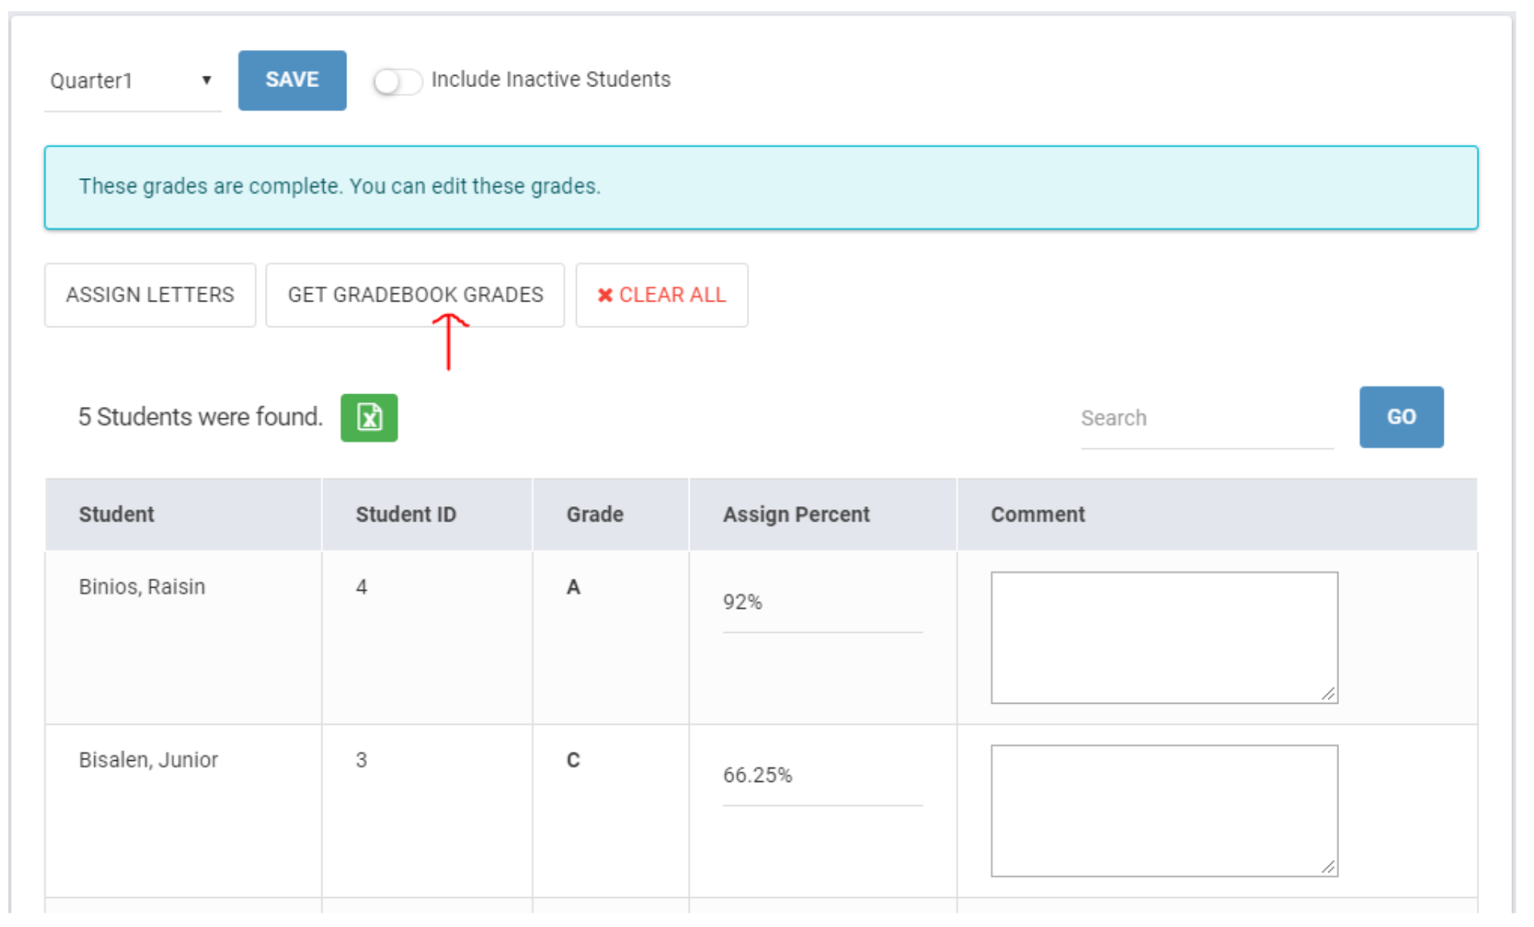Click the Assign Percent column header

(x=796, y=514)
